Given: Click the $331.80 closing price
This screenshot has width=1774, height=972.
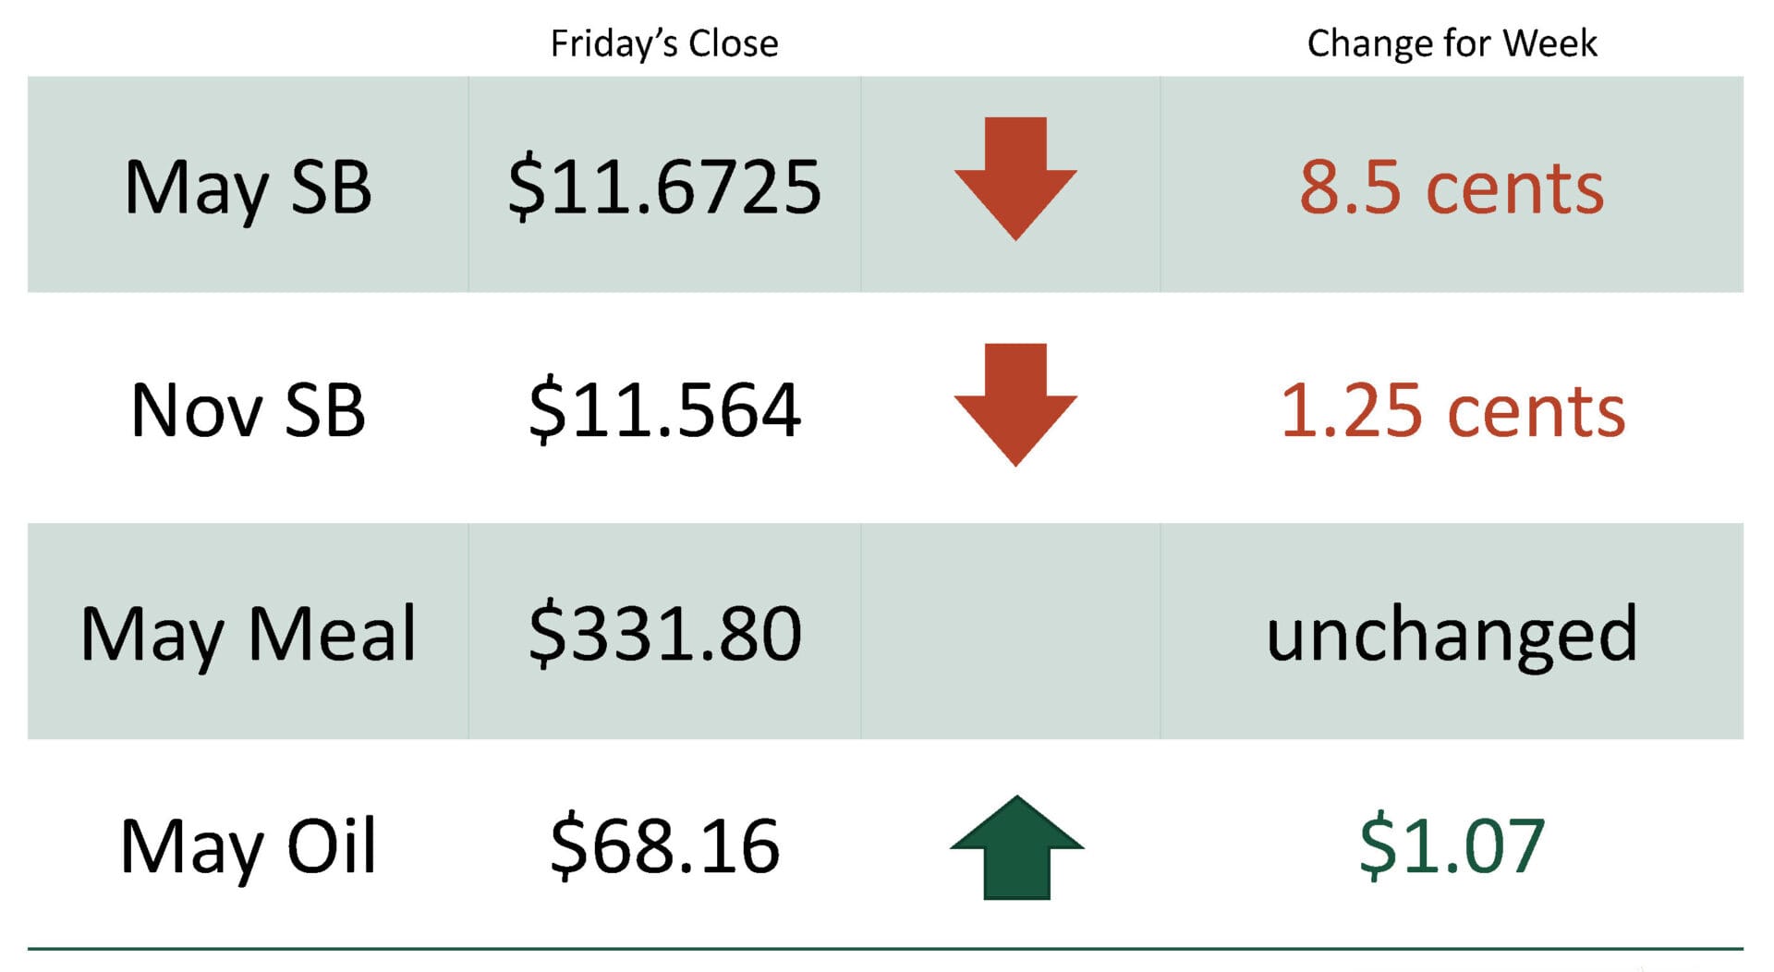Looking at the screenshot, I should [x=664, y=634].
